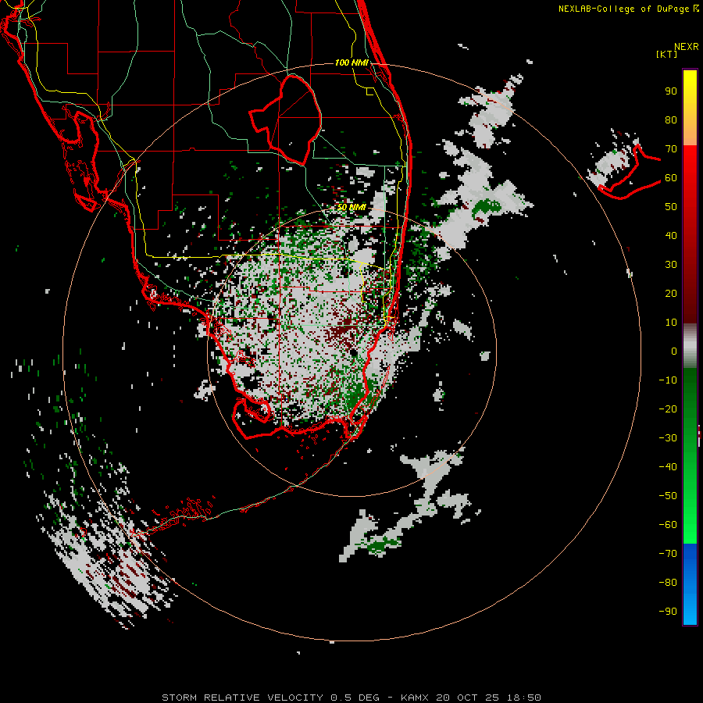This screenshot has width=703, height=703.
Task: Click the 30 value on the velocity scale
Action: pos(671,265)
